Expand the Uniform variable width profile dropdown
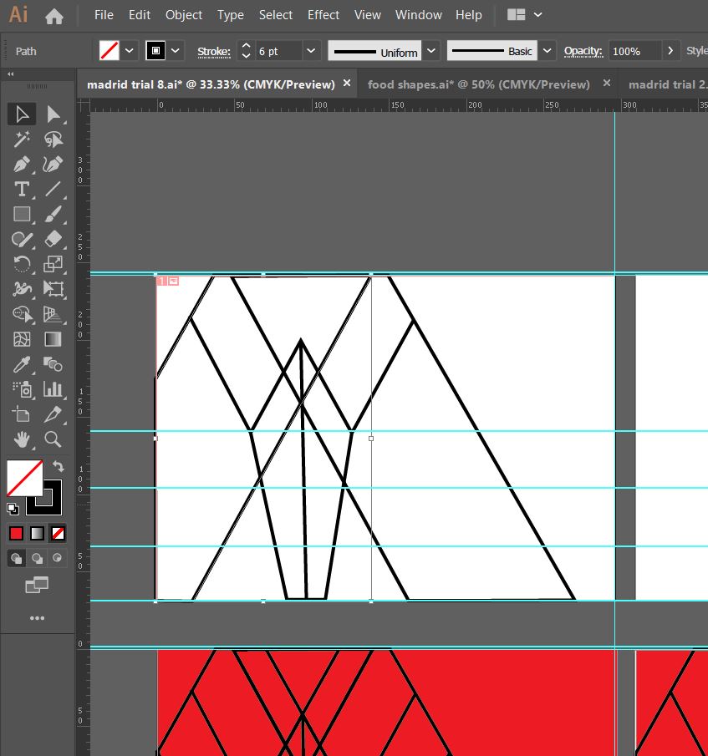 (430, 51)
